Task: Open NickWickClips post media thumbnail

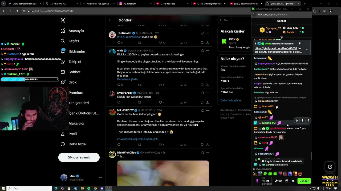Action: tap(163, 173)
